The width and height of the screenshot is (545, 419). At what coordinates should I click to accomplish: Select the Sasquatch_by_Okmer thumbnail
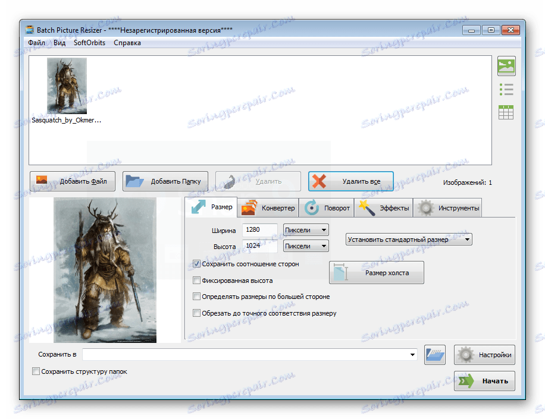pos(67,86)
